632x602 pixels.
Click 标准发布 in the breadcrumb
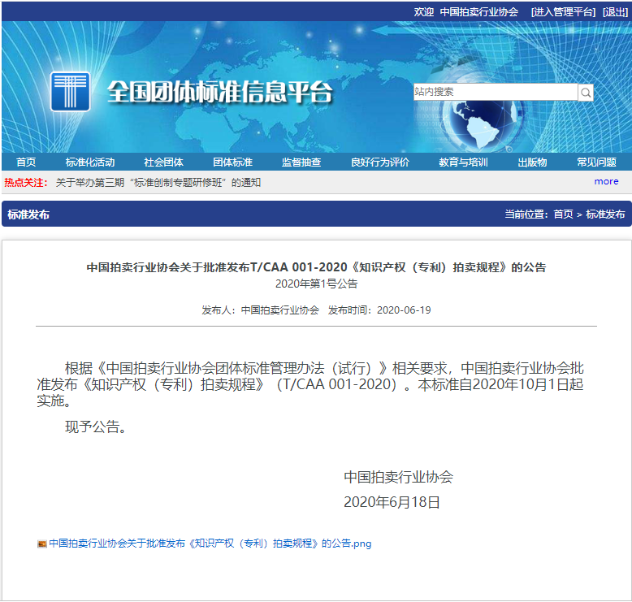[x=605, y=214]
